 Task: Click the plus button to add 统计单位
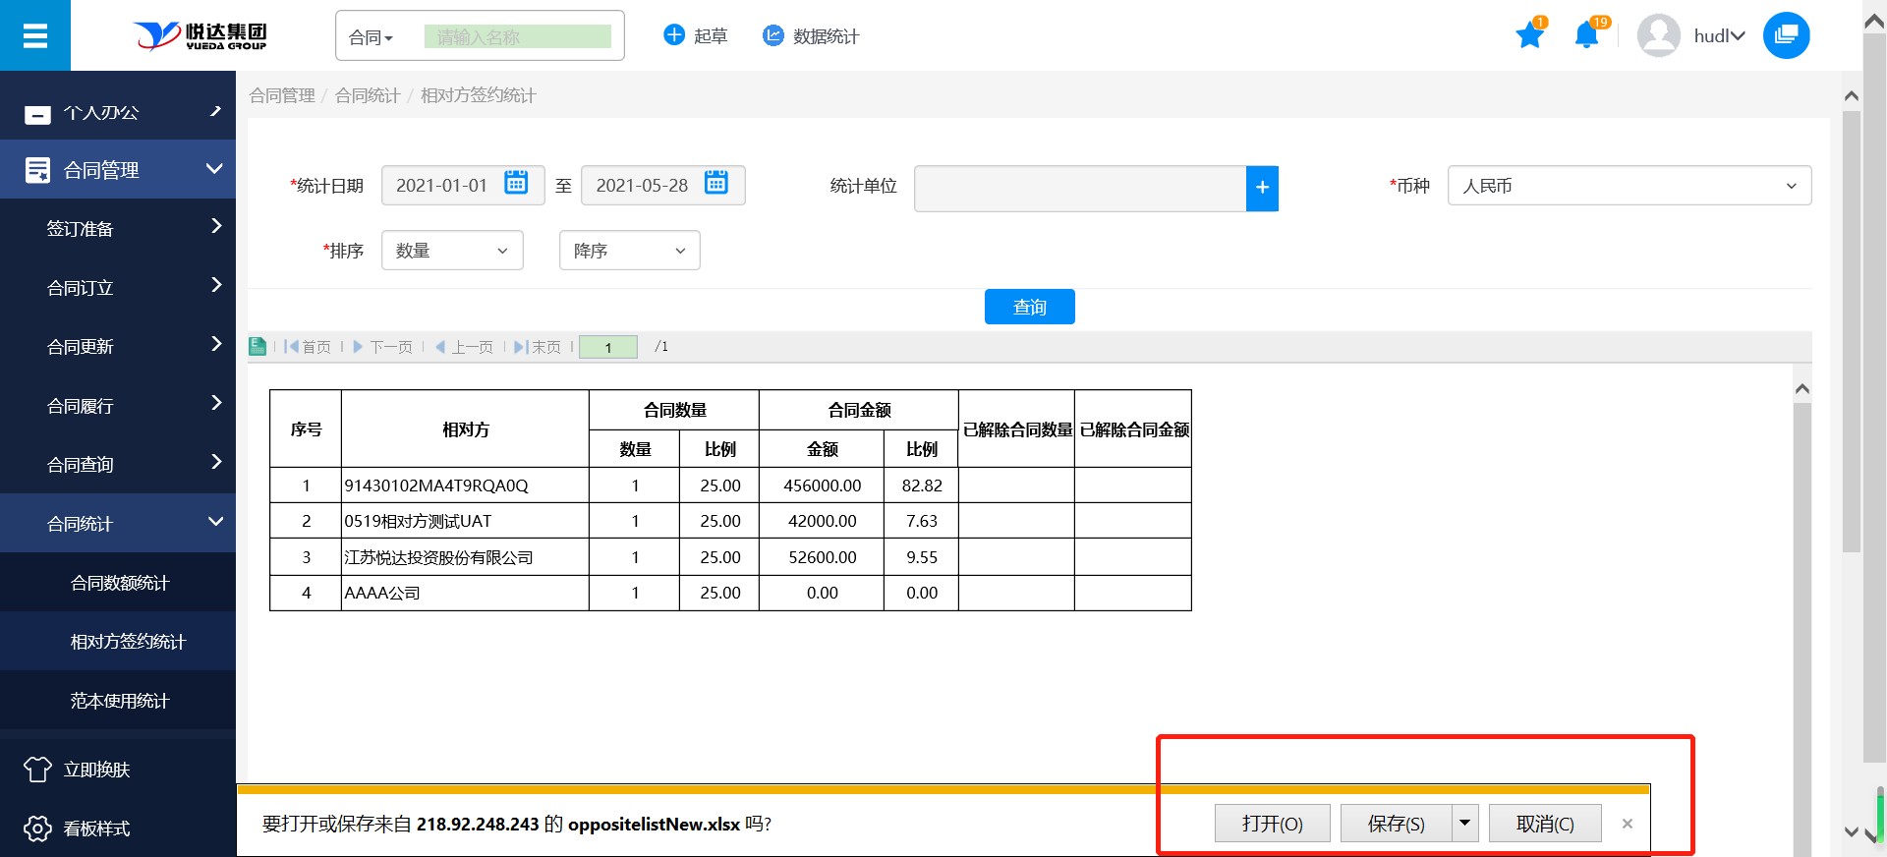pos(1262,188)
